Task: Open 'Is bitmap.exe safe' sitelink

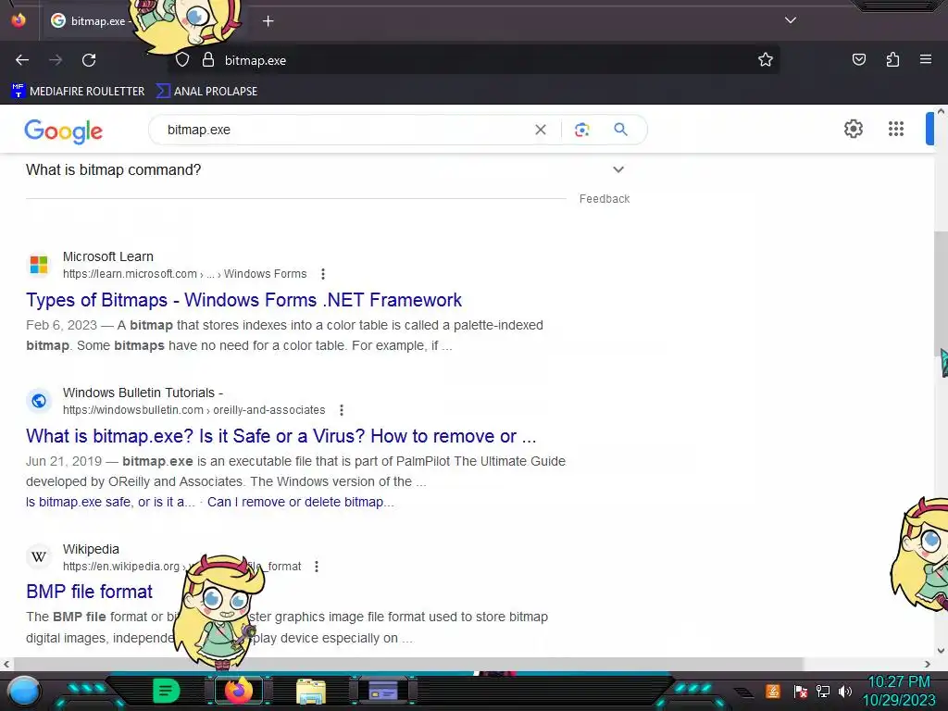Action: (111, 502)
